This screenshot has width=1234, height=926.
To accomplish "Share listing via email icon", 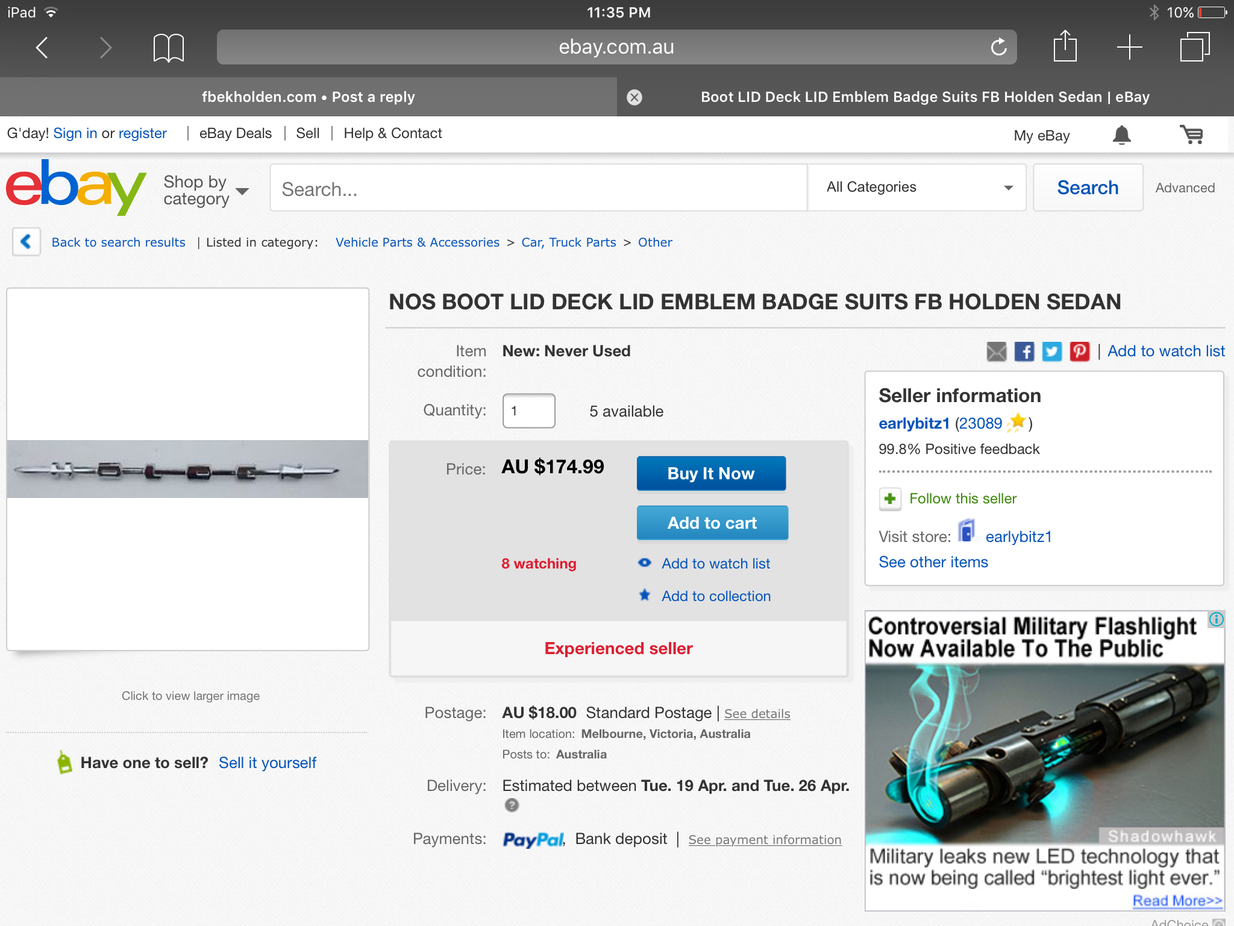I will (x=996, y=351).
